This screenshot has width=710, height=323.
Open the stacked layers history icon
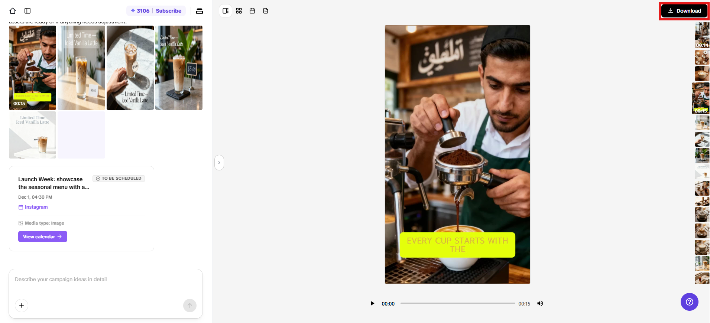[x=200, y=11]
